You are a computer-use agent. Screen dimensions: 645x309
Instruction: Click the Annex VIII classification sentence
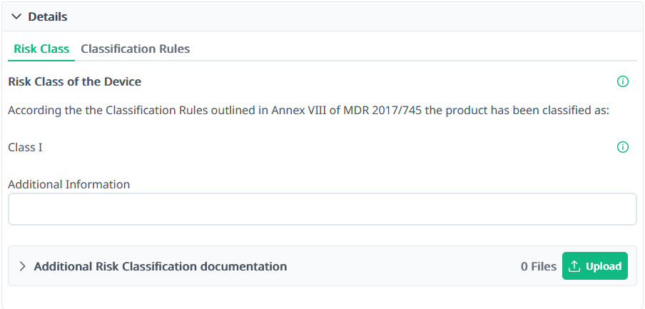tap(214, 111)
